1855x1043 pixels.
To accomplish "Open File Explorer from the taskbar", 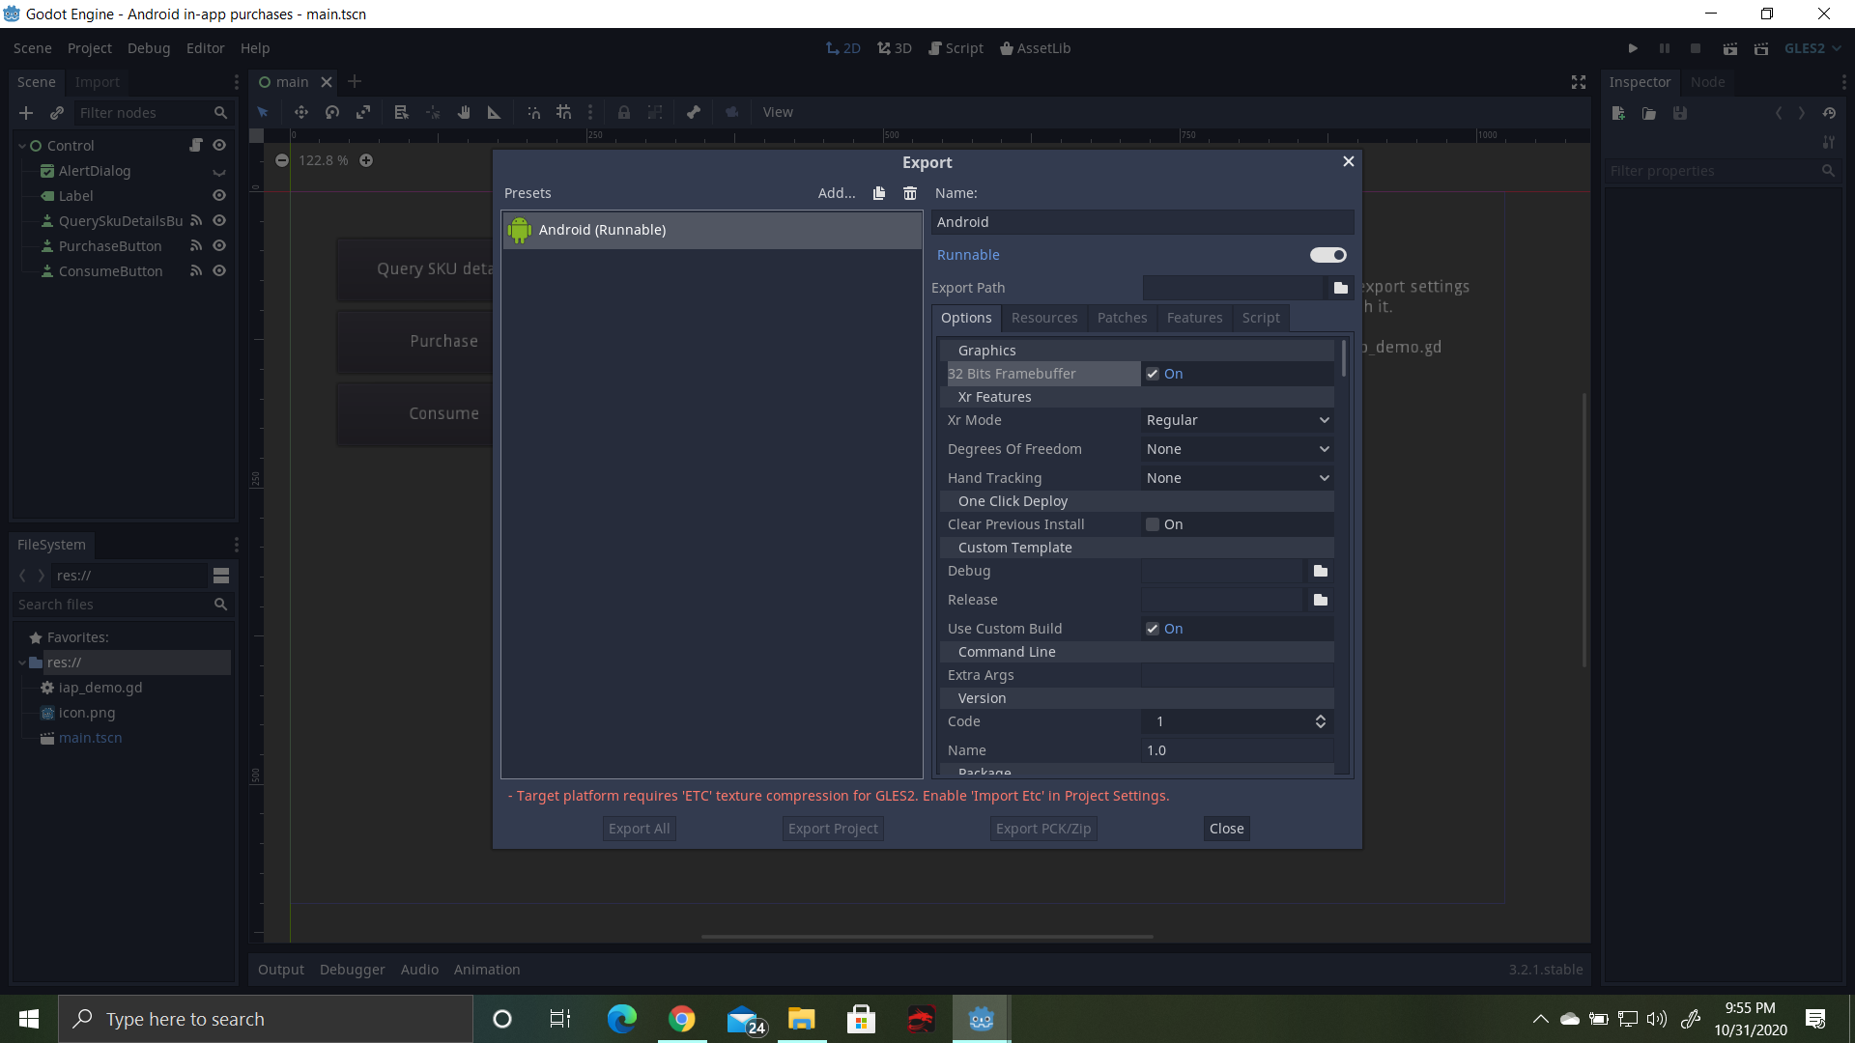I will click(801, 1019).
